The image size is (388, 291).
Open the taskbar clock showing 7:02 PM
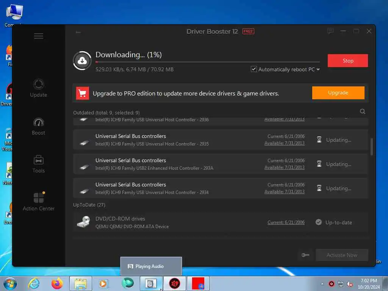pyautogui.click(x=369, y=284)
